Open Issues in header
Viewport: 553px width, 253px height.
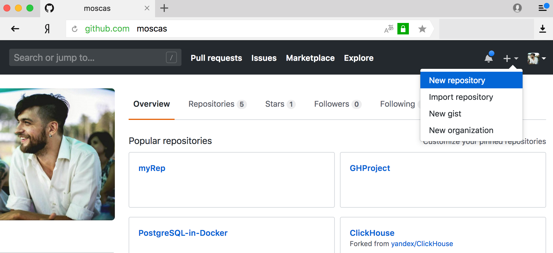pos(264,58)
